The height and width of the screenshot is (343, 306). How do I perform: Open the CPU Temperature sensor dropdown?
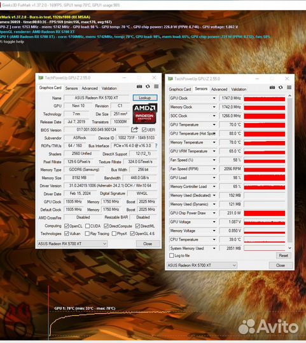(214, 239)
